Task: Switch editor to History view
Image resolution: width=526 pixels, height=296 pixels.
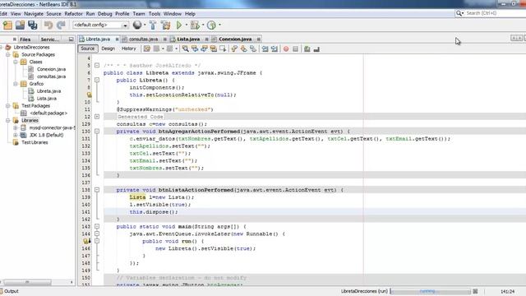Action: point(128,49)
